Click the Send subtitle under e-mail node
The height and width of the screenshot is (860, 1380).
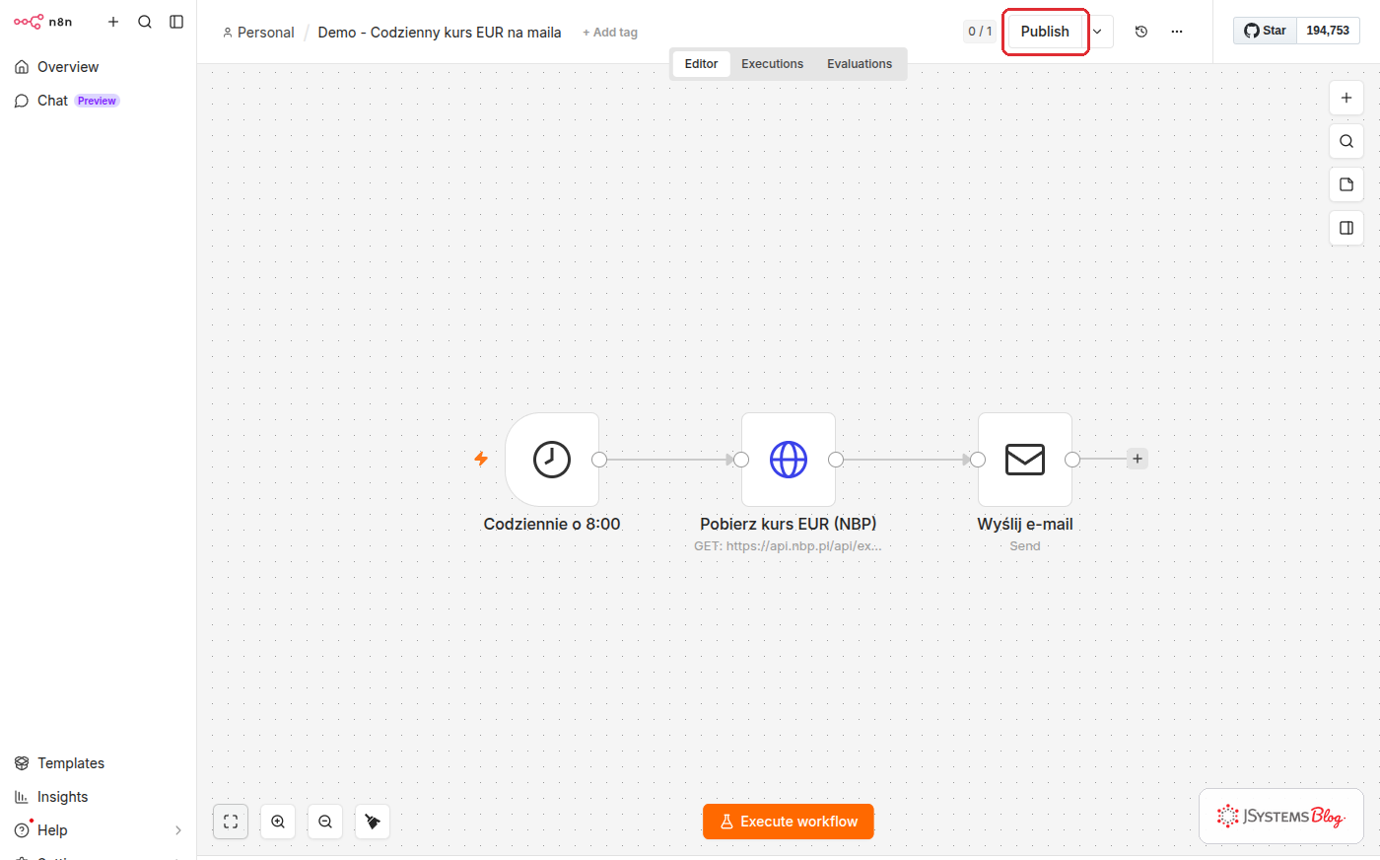click(x=1025, y=546)
